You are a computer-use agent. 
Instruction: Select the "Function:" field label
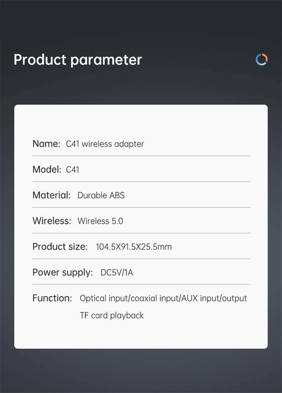[x=52, y=298]
